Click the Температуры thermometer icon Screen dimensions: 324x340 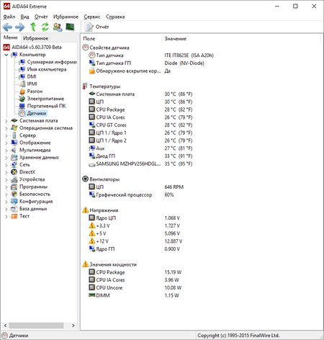pos(85,86)
